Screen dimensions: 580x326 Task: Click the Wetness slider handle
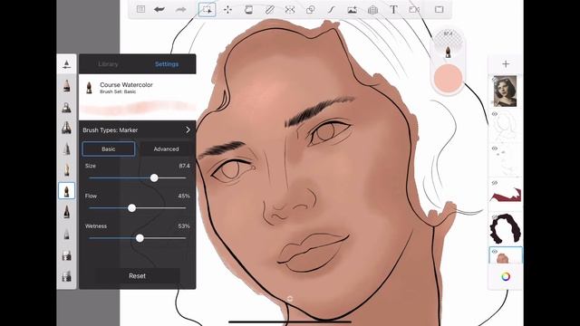click(140, 238)
